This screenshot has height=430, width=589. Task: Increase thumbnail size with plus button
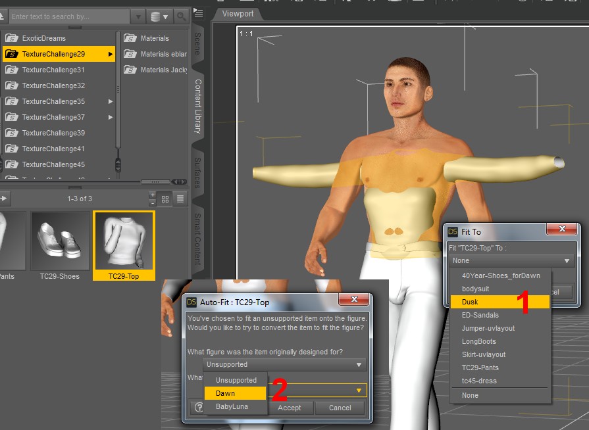click(x=153, y=195)
